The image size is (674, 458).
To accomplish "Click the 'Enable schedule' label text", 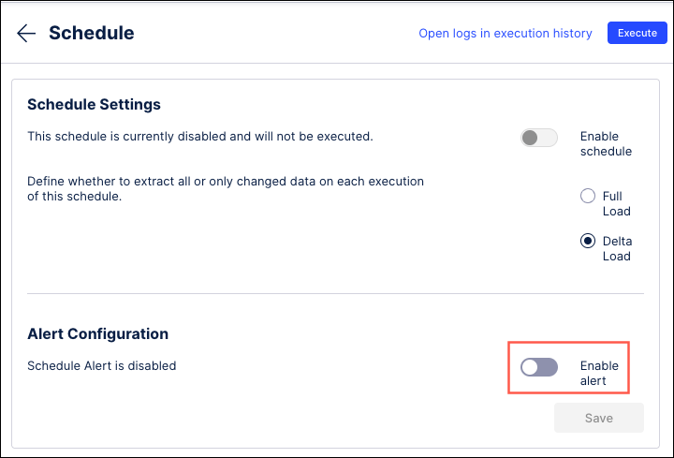I will (x=605, y=143).
